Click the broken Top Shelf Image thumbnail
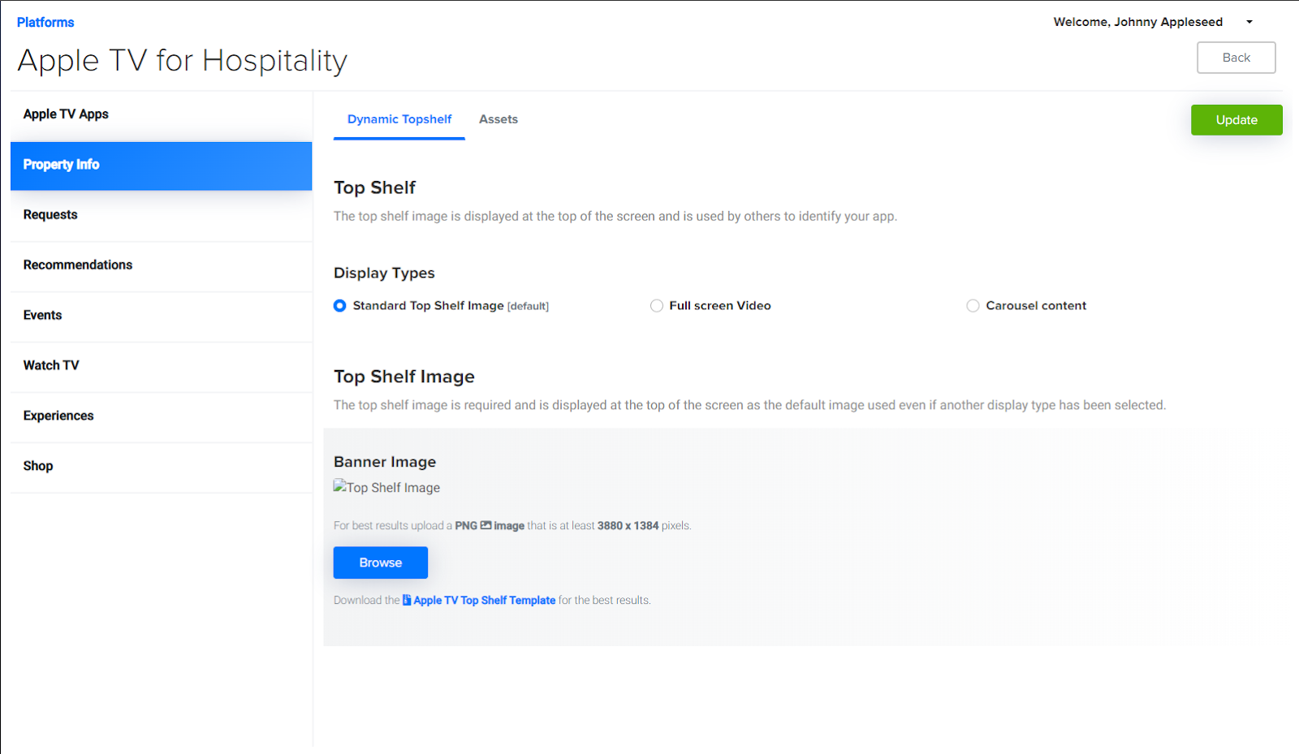 pyautogui.click(x=387, y=487)
